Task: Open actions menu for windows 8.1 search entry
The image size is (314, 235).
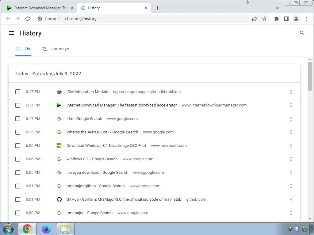Action: click(291, 159)
